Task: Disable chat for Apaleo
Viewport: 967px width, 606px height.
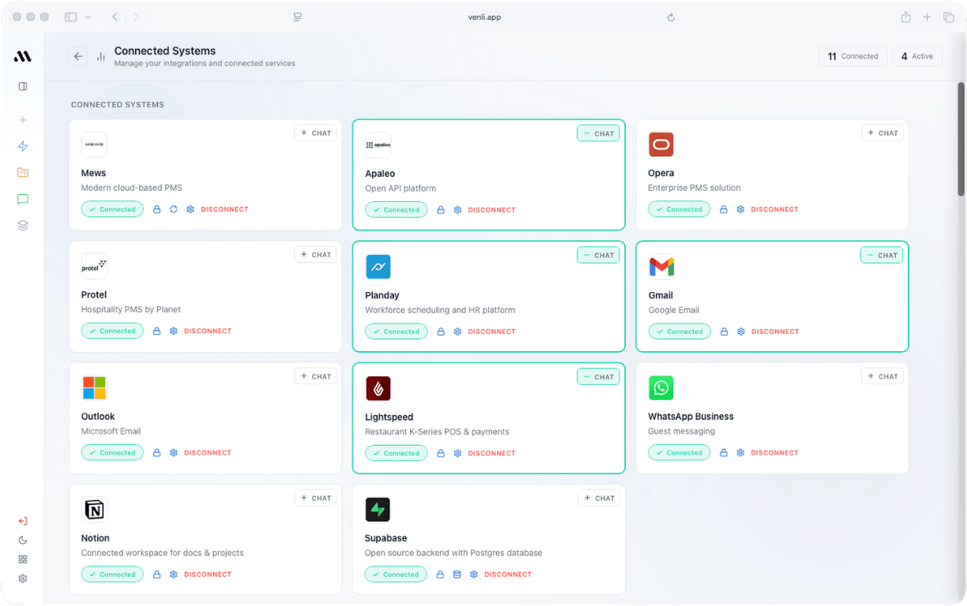Action: [x=599, y=134]
